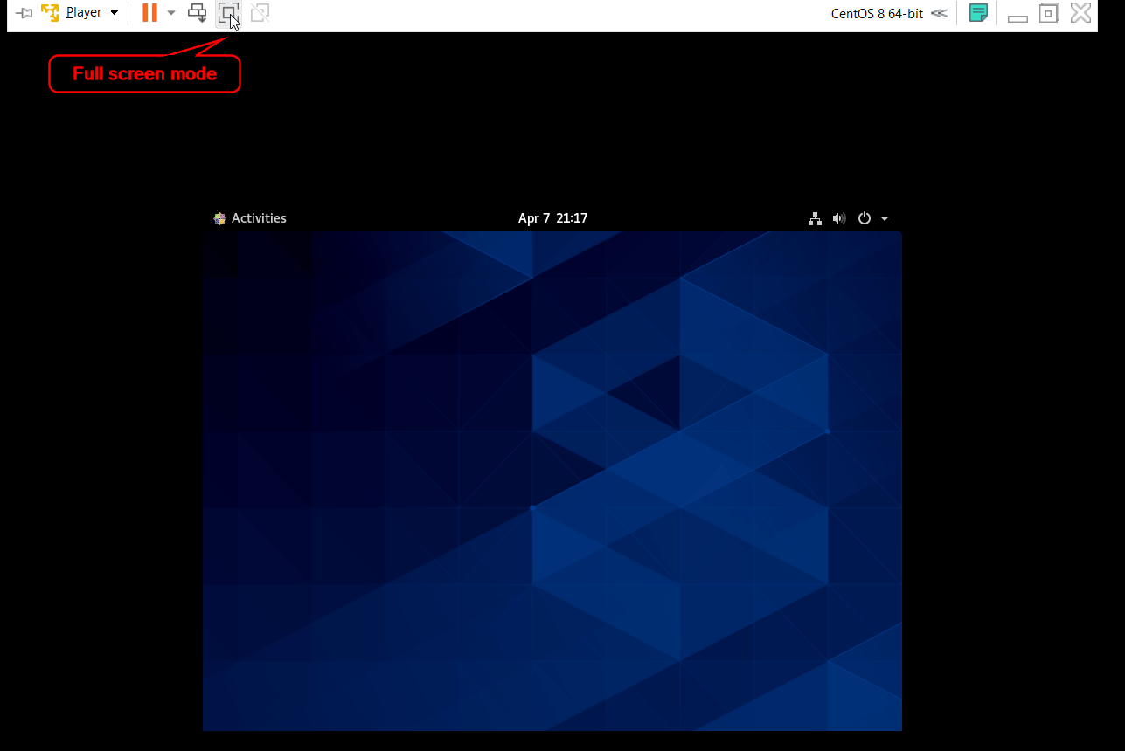Click the power icon in the CentOS top bar
Screen dimensions: 1125x751
pyautogui.click(x=864, y=217)
